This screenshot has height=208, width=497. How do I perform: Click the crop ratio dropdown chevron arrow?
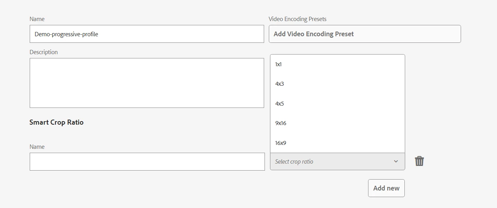coord(396,162)
